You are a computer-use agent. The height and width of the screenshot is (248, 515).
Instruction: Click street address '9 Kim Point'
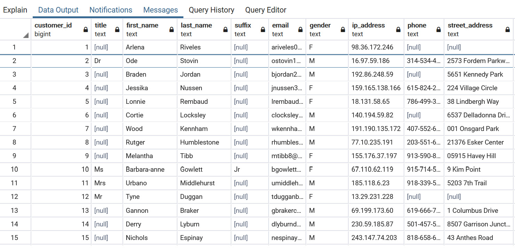[x=480, y=169]
